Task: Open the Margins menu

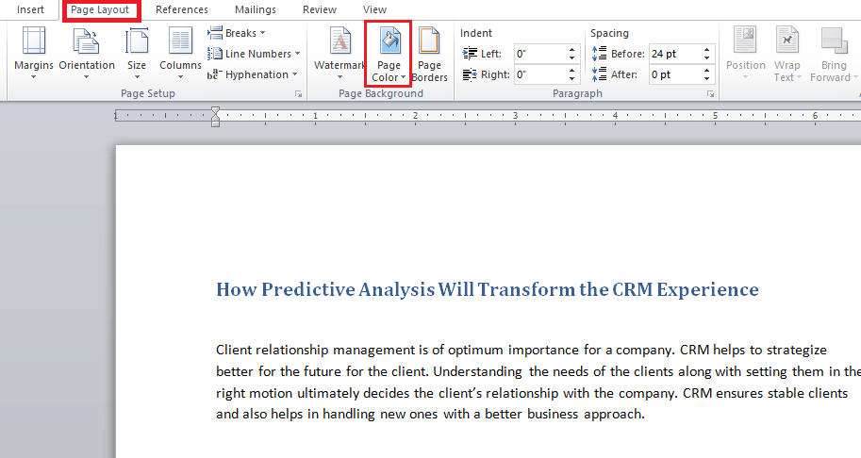Action: (x=34, y=53)
